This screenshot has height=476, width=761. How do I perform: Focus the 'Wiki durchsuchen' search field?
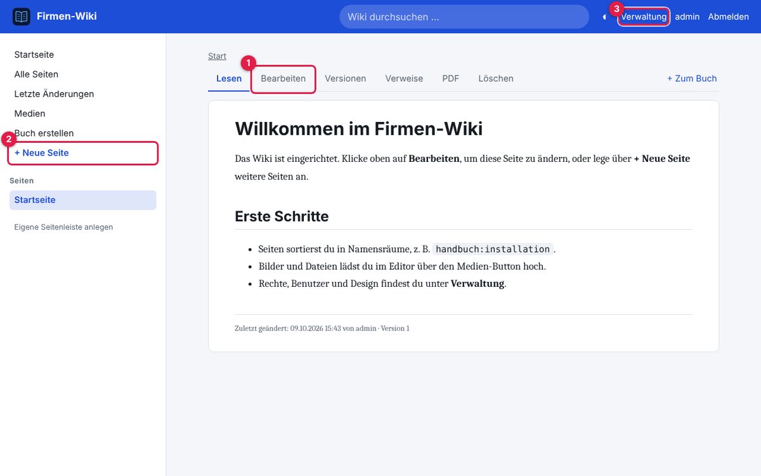464,17
